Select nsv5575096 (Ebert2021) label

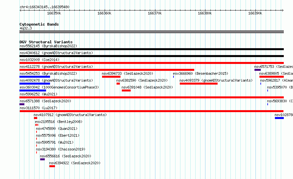pyautogui.click(x=58, y=135)
